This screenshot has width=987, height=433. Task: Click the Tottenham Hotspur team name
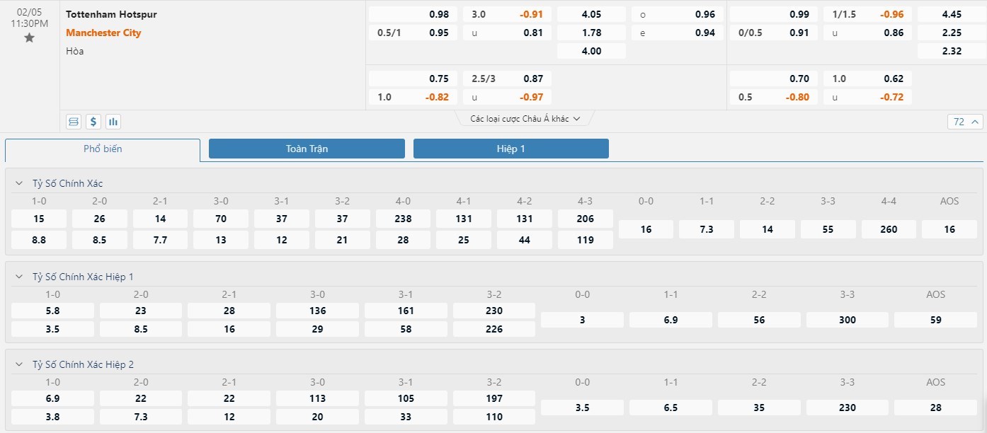tap(111, 14)
